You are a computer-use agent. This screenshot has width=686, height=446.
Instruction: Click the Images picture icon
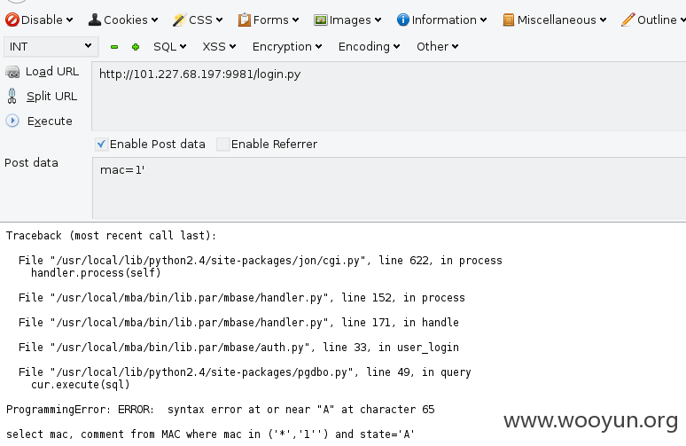[321, 20]
